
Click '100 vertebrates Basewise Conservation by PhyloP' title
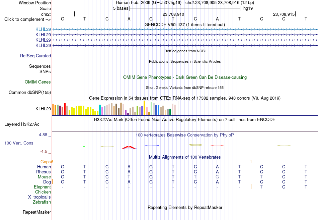point(185,135)
